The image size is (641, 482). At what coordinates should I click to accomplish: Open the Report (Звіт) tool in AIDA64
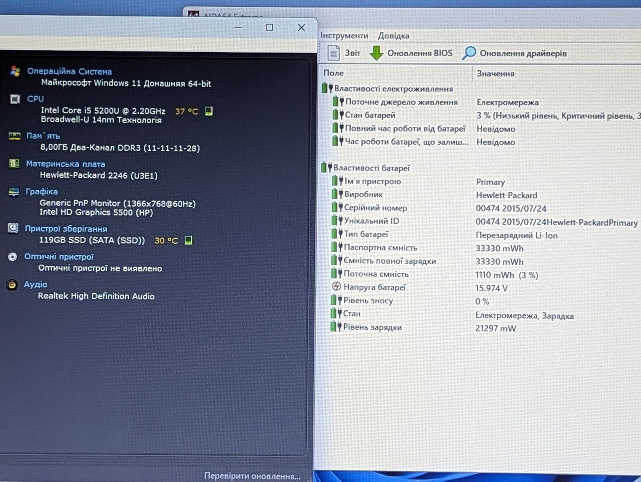point(344,53)
